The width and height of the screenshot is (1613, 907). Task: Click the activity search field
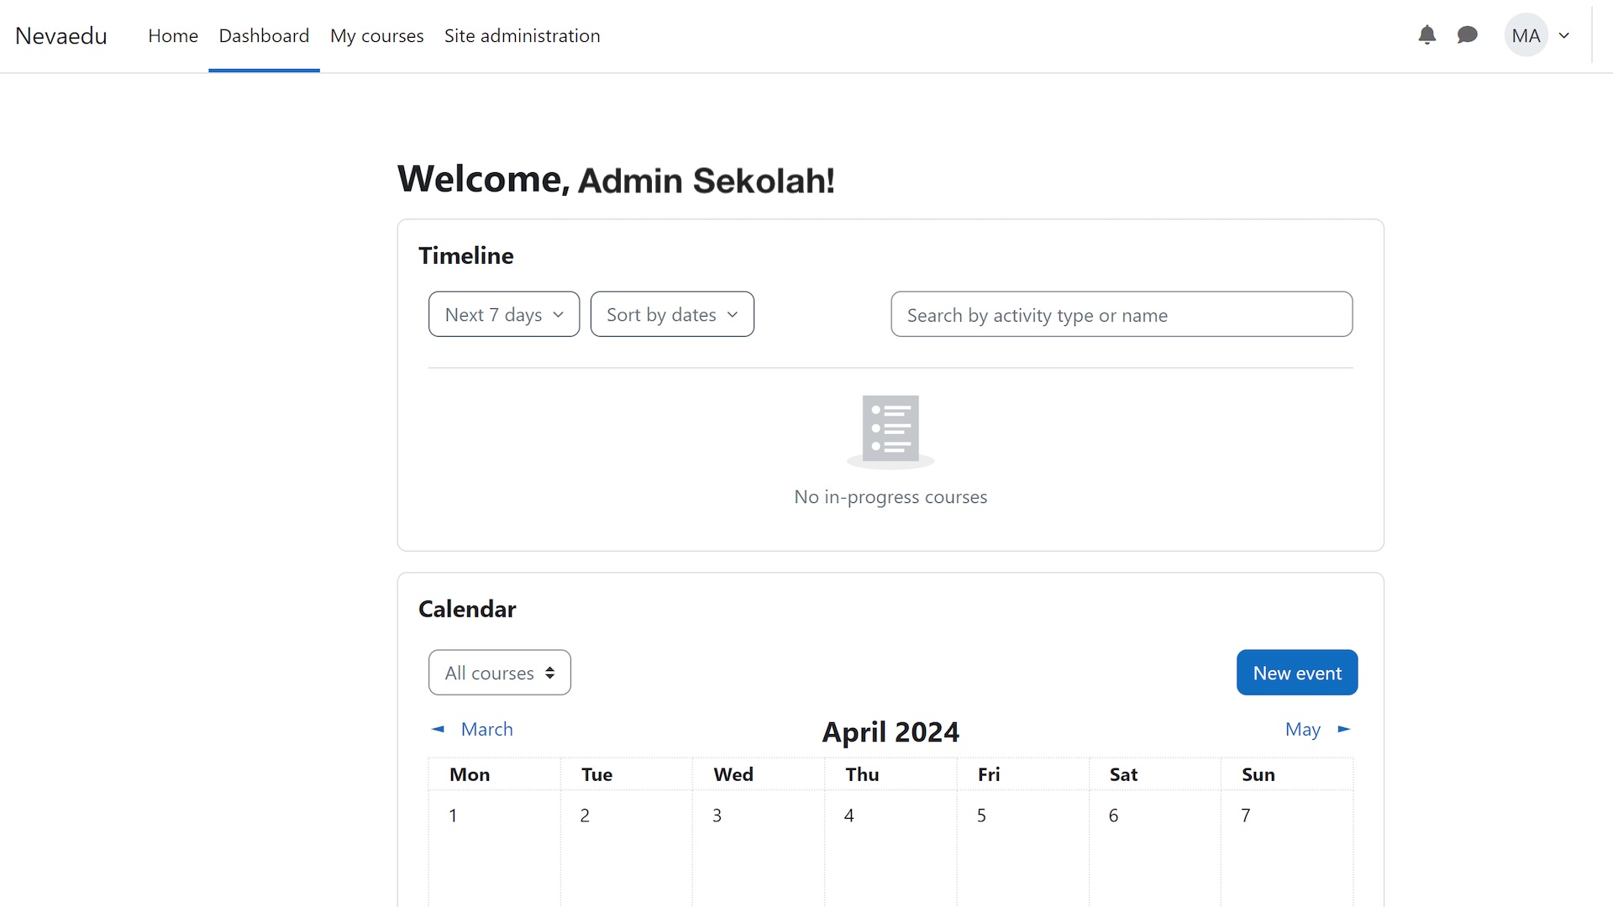[1122, 314]
